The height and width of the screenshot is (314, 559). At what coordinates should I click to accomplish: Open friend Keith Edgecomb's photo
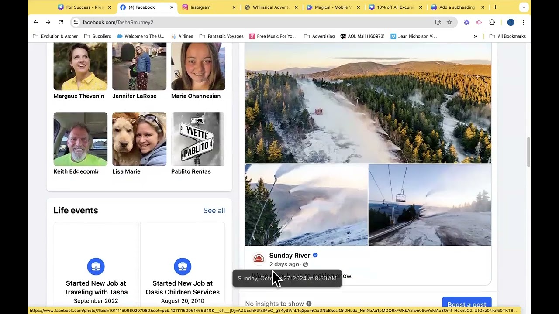80,139
